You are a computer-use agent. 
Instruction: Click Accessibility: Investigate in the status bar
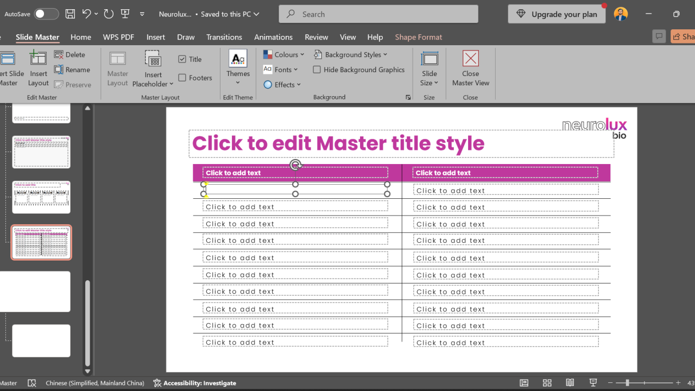click(195, 383)
